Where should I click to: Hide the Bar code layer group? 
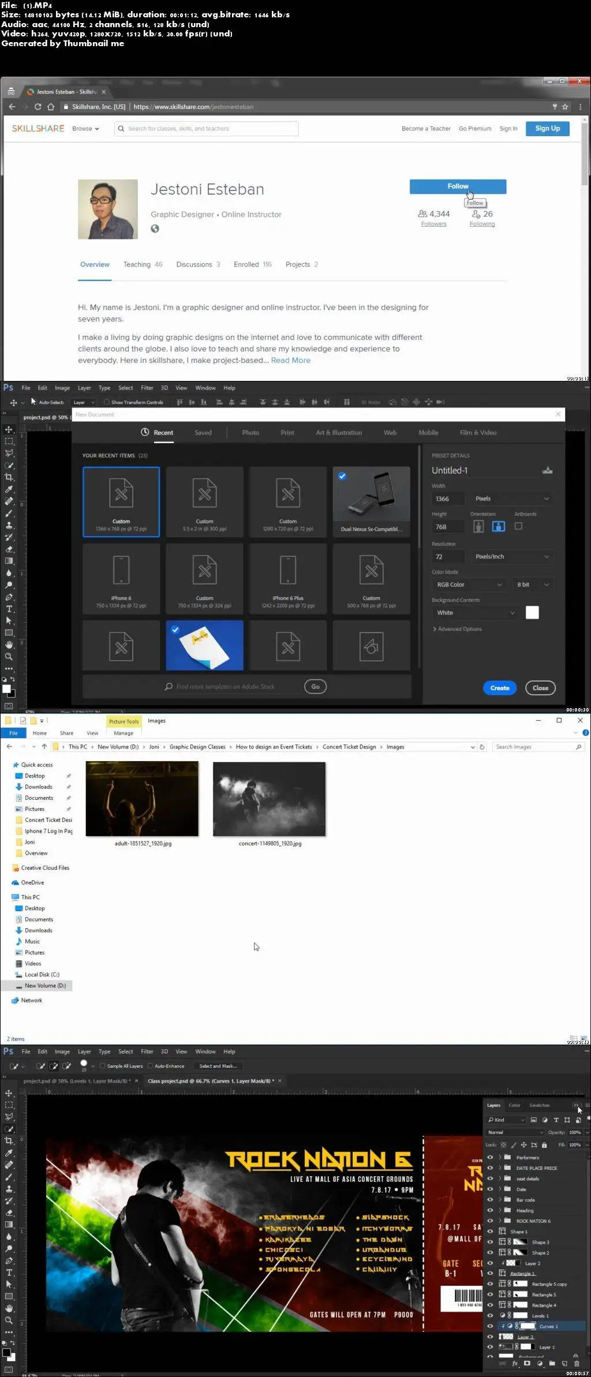point(490,1199)
